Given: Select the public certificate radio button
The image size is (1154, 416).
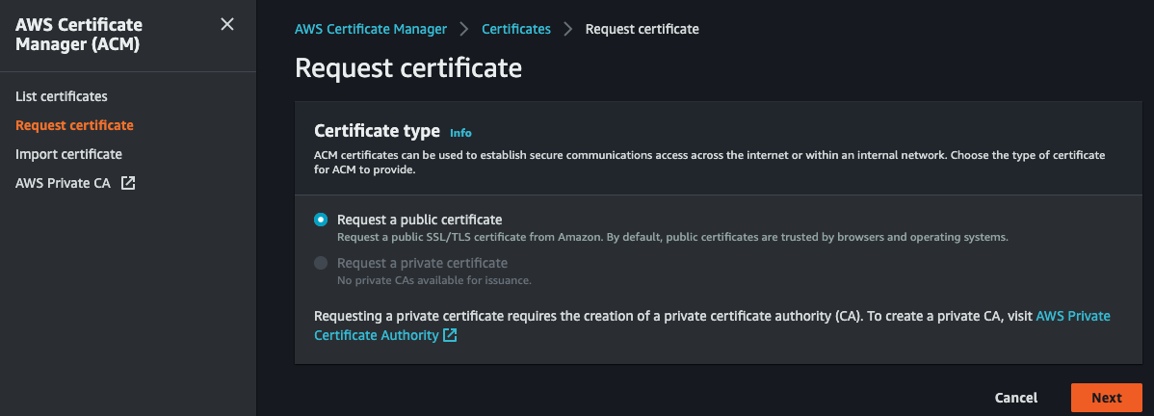Looking at the screenshot, I should tap(321, 220).
